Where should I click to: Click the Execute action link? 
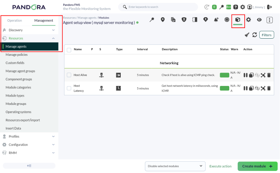click(220, 166)
